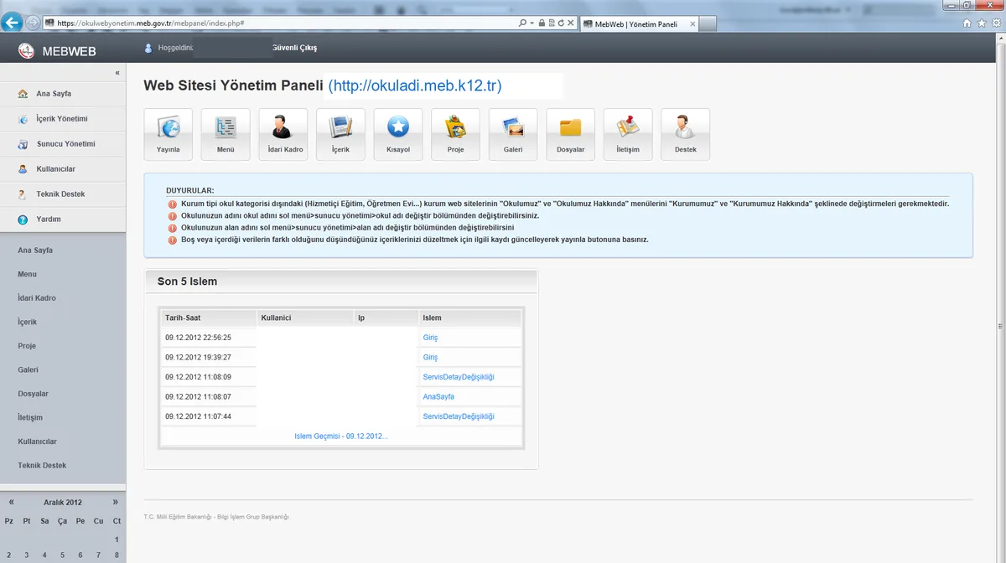This screenshot has height=563, width=1006.
Task: Select Galeri in the sidebar list
Action: (29, 369)
